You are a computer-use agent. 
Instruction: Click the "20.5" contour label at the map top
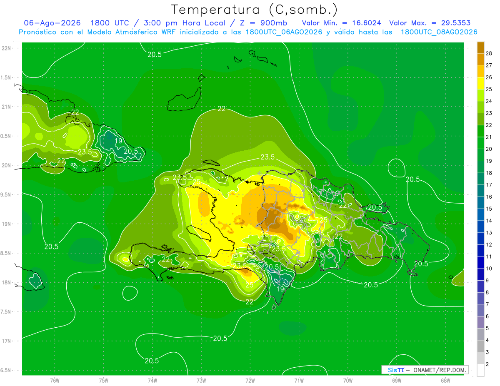[155, 55]
